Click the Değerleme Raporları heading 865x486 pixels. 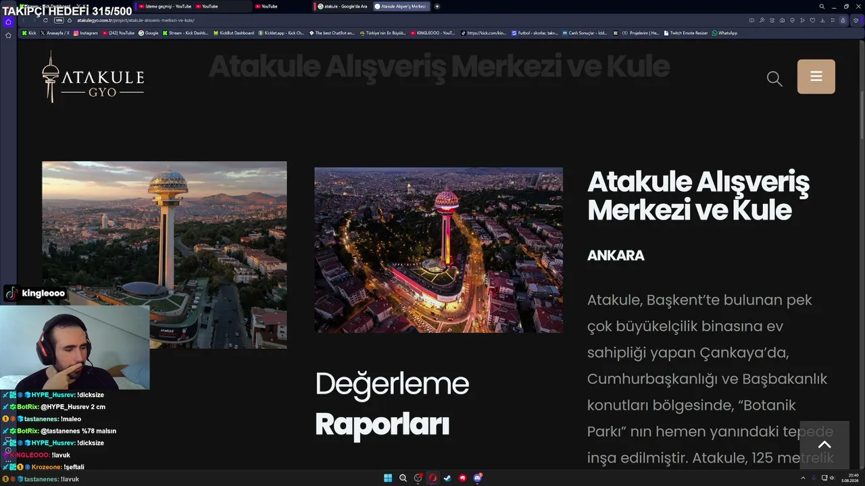tap(392, 404)
